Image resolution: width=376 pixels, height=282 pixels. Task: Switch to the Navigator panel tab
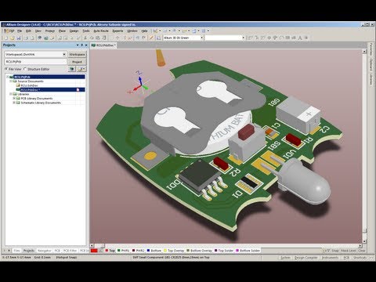pyautogui.click(x=44, y=251)
